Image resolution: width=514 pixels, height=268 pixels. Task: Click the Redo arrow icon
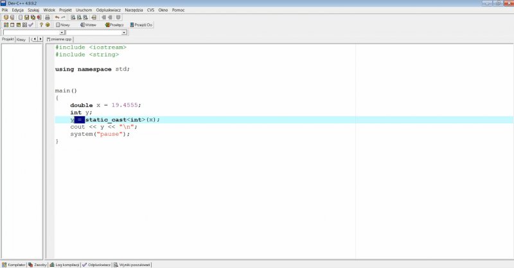coord(63,17)
